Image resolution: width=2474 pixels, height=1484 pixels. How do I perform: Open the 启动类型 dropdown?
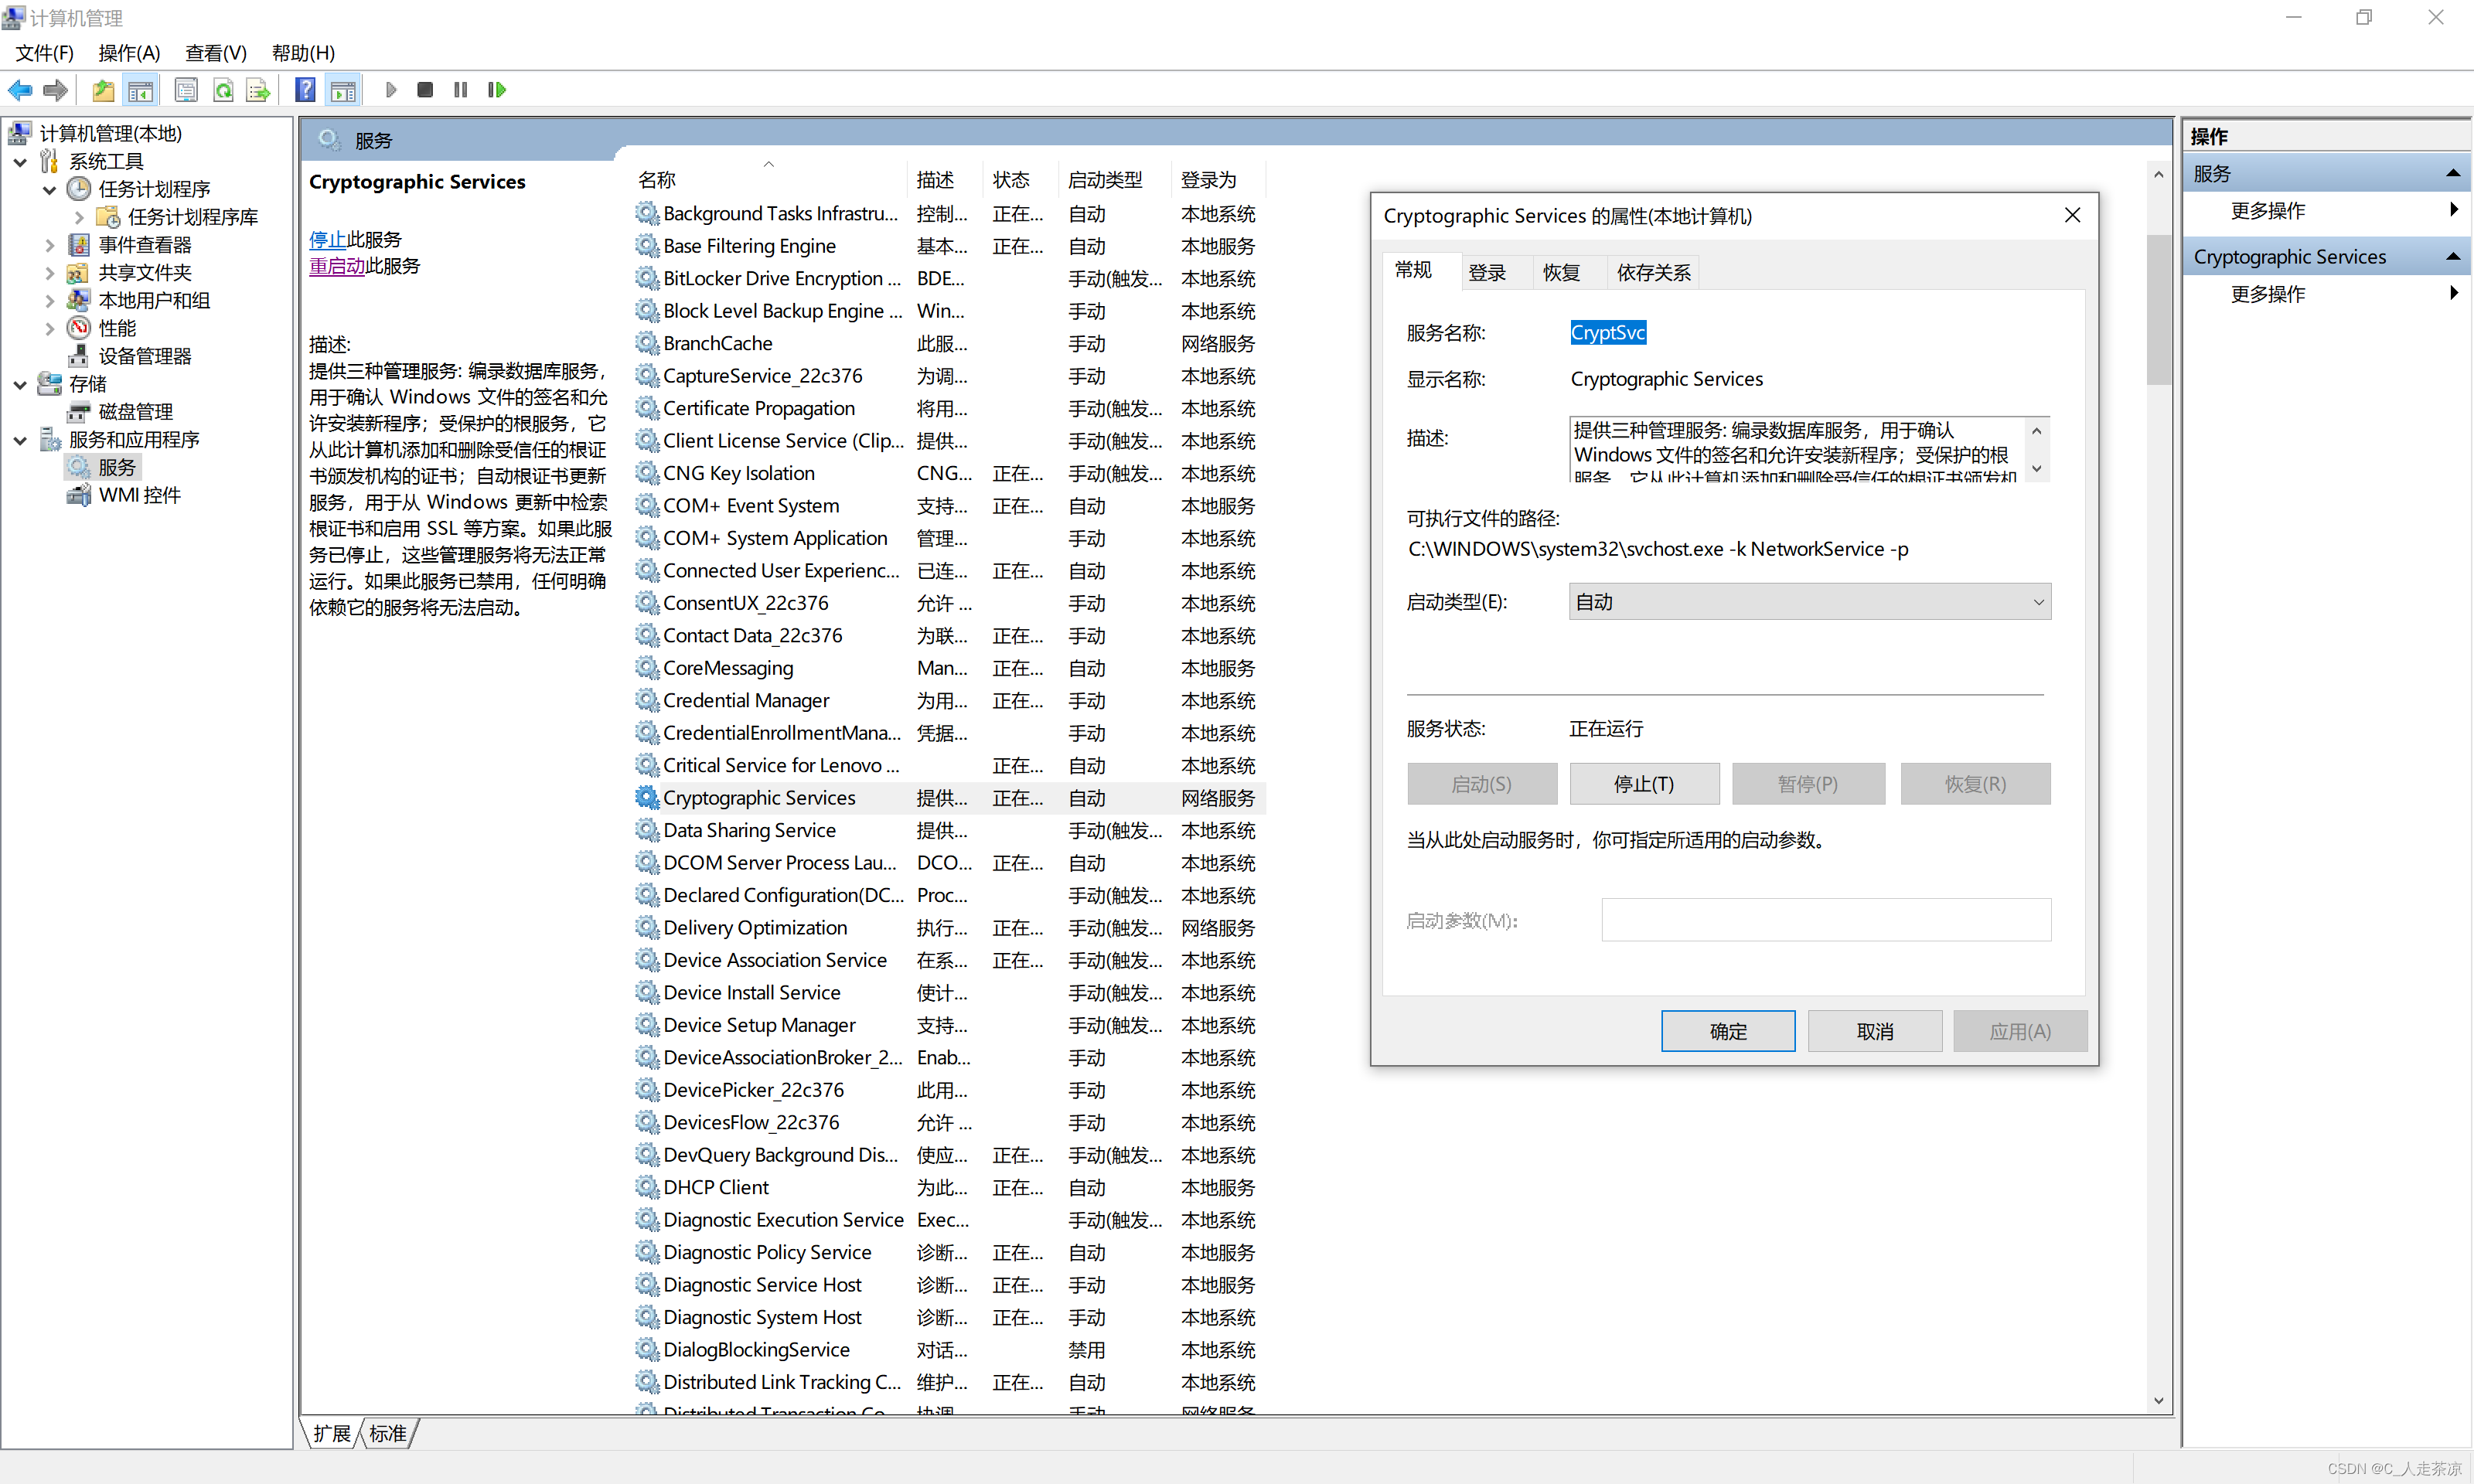pyautogui.click(x=1809, y=602)
